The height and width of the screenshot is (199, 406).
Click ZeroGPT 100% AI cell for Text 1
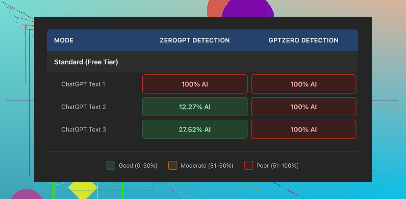(195, 84)
